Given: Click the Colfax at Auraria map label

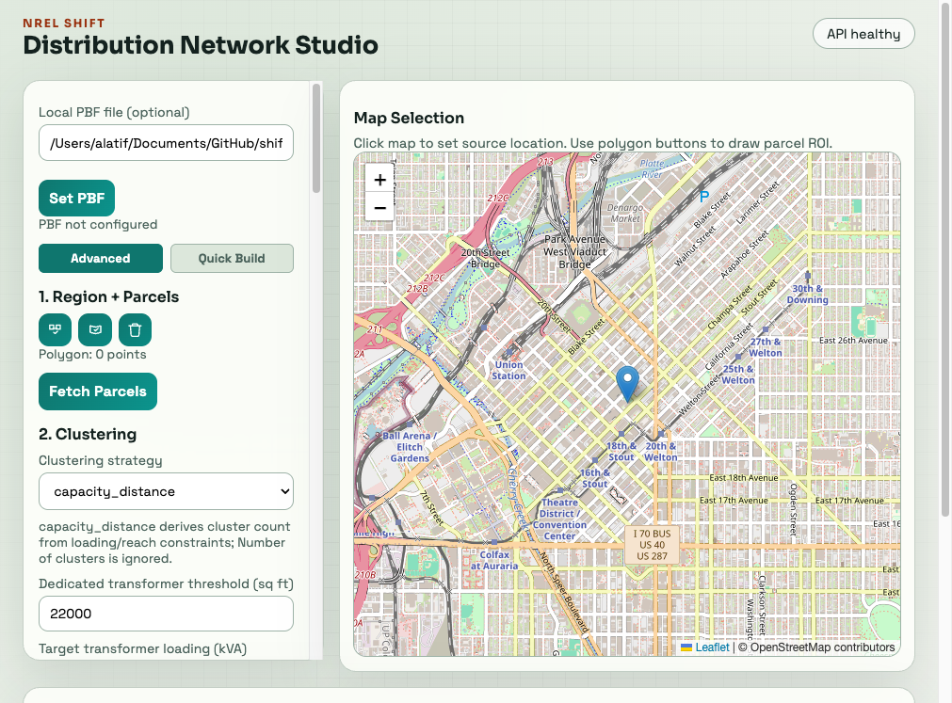Looking at the screenshot, I should point(494,560).
